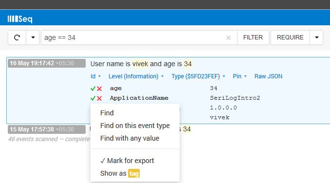
Task: Click red X beside ApplicationName
Action: (x=99, y=98)
